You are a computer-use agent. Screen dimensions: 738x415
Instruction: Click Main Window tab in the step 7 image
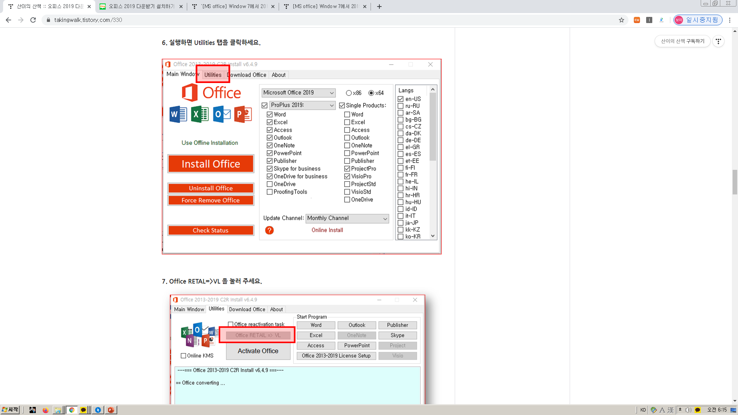tap(189, 309)
